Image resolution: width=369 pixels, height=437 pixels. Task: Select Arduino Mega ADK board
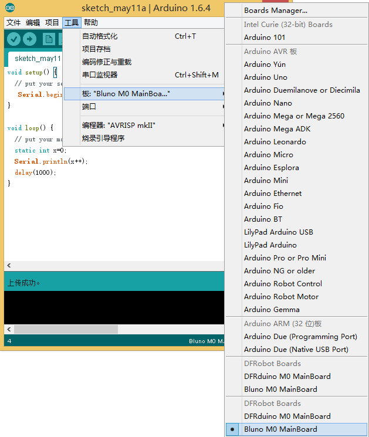[x=296, y=129]
